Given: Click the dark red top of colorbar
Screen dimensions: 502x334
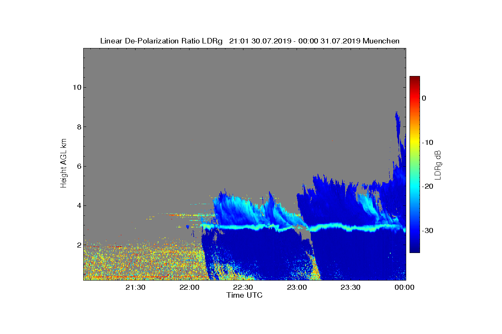Looking at the screenshot, I should [415, 79].
